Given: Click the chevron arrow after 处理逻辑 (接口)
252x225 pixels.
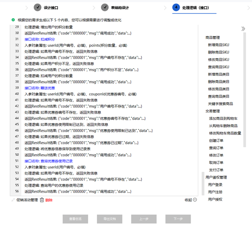Looking at the screenshot, I should click(x=249, y=8).
